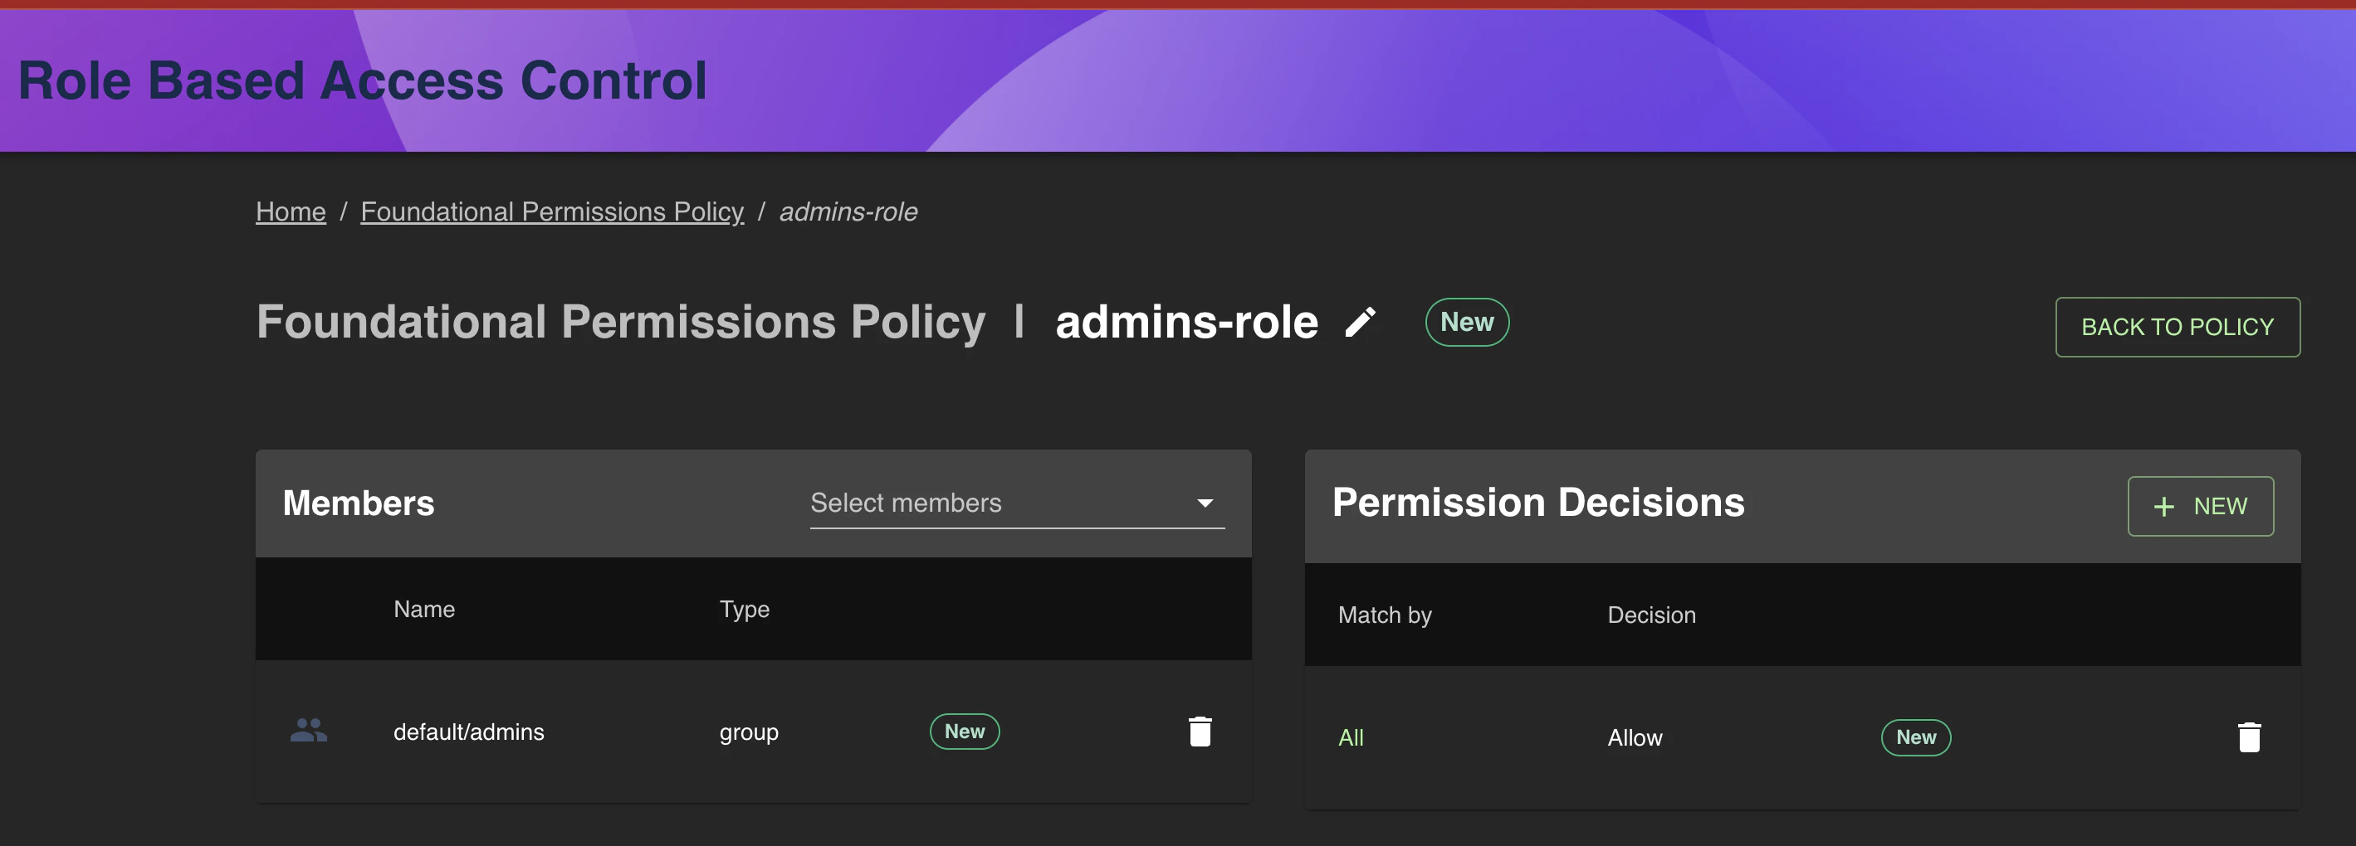Delete the Allow permission decision row
The height and width of the screenshot is (846, 2356).
click(x=2249, y=737)
